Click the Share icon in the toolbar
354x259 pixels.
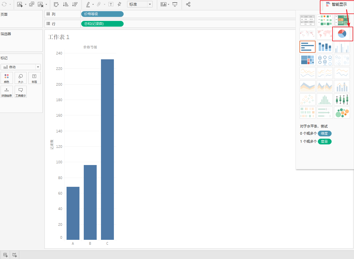tap(188, 4)
